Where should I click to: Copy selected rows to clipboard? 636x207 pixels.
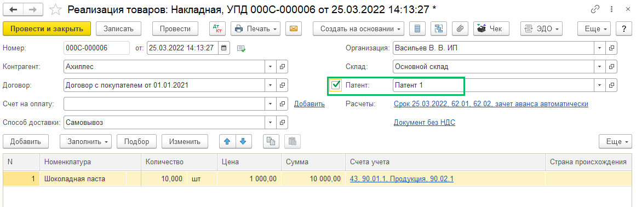[271, 141]
